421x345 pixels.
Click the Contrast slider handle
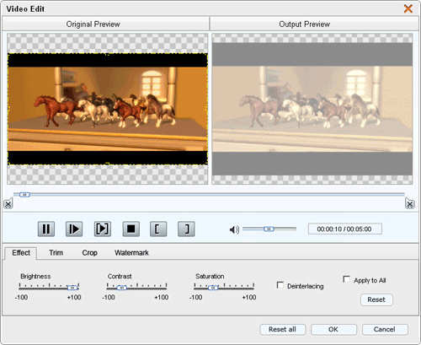pos(122,288)
